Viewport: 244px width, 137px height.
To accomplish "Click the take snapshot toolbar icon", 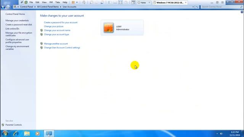I will tap(91, 2).
